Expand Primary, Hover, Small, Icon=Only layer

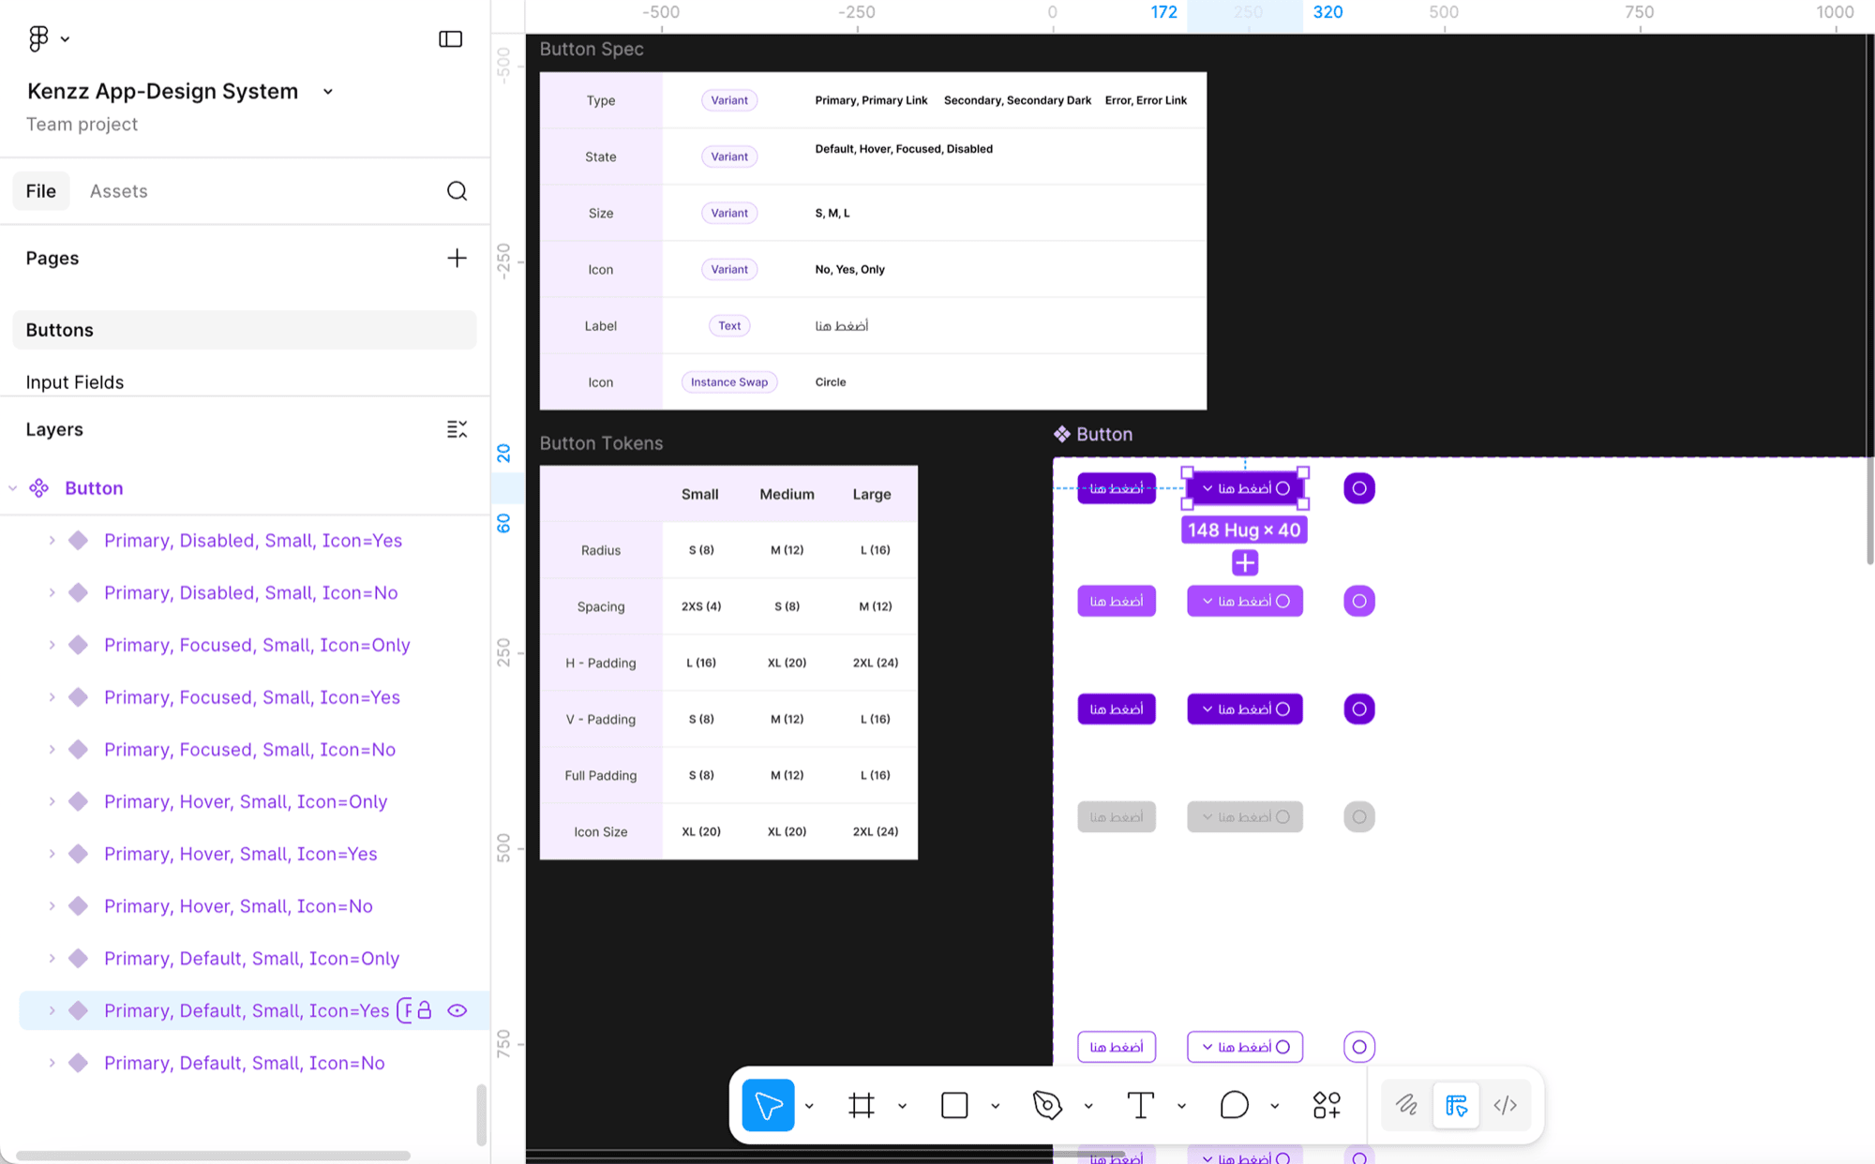(x=52, y=801)
